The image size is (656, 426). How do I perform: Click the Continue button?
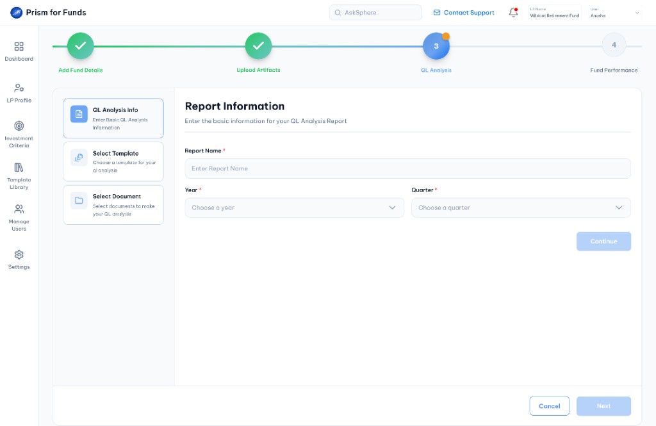tap(603, 242)
